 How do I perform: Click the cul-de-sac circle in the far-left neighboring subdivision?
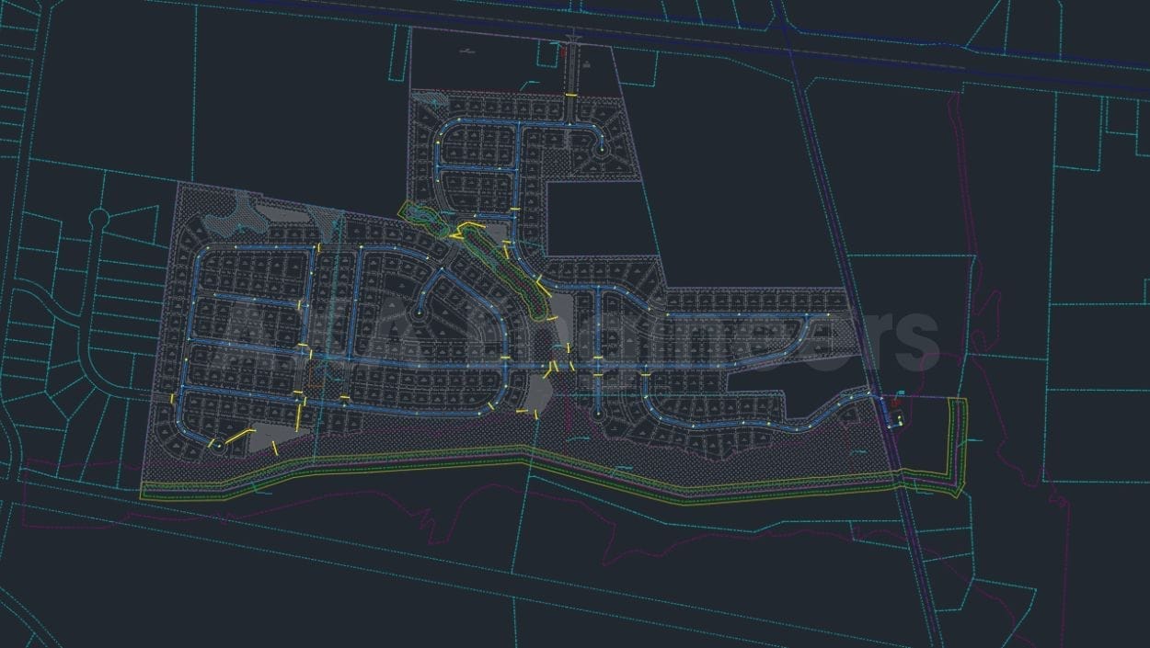coord(98,218)
